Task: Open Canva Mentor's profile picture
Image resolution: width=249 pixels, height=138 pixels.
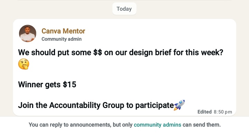Action: [x=28, y=33]
